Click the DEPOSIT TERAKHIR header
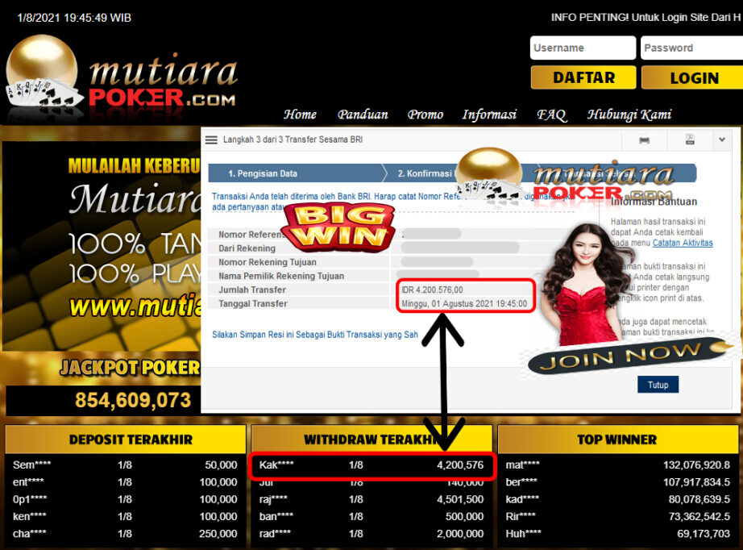The image size is (743, 550). coord(126,440)
